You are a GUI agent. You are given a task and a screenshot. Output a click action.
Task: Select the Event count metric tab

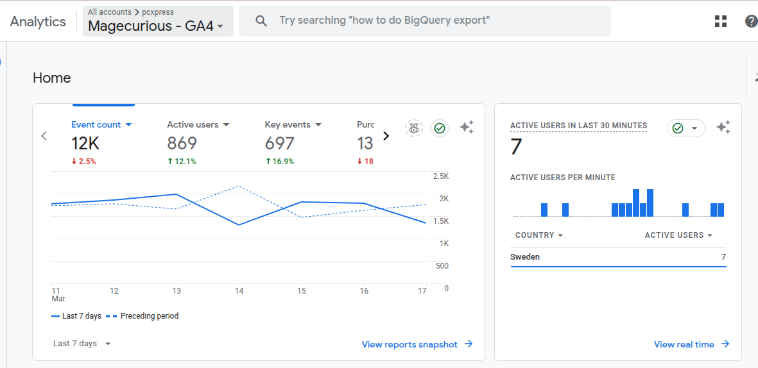coord(101,125)
